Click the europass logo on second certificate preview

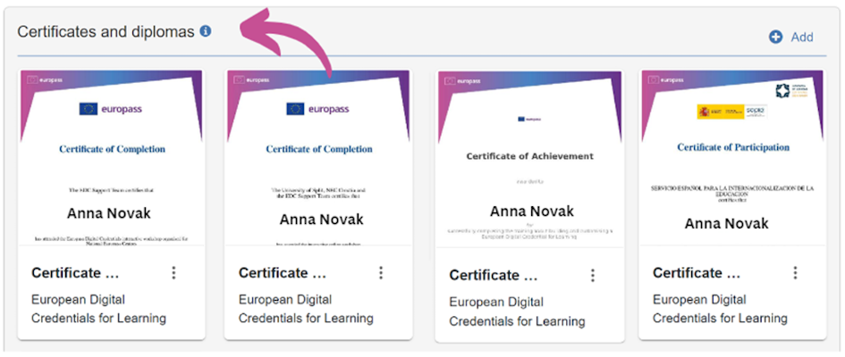tap(317, 109)
